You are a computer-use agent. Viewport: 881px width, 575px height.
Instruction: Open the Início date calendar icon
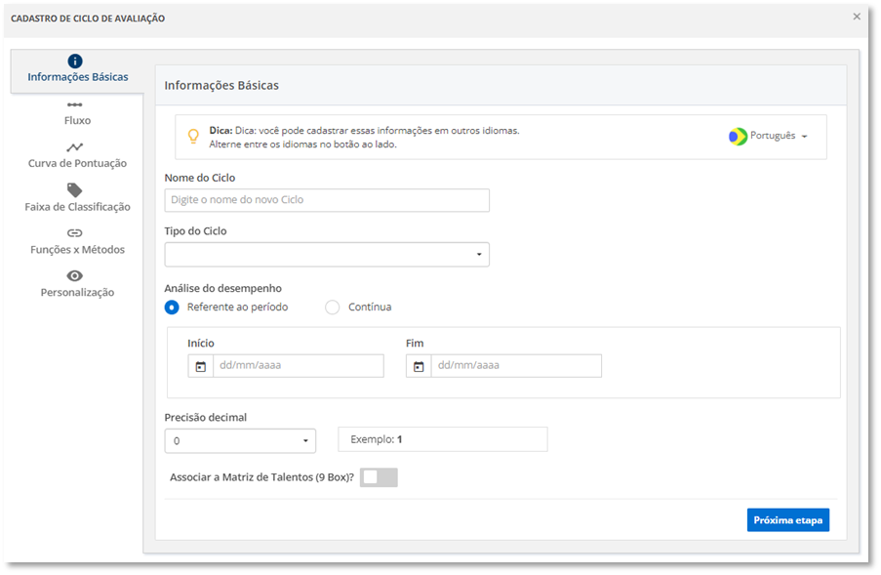200,366
